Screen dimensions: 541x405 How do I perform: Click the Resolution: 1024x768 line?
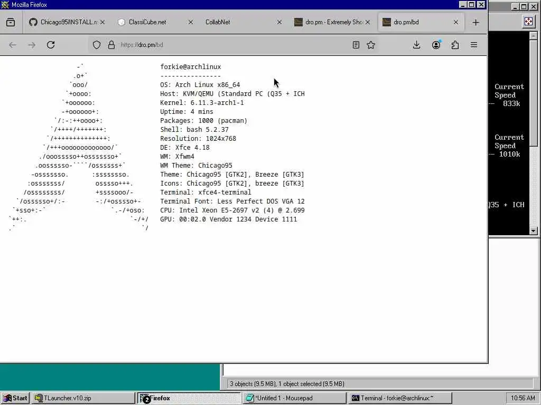point(198,139)
